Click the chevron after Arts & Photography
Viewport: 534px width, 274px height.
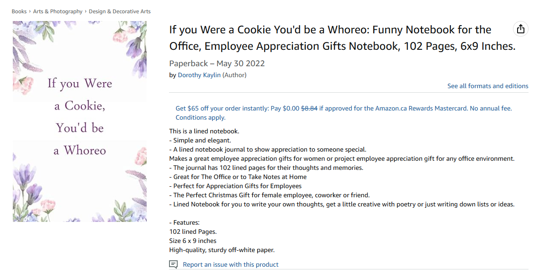click(x=86, y=11)
